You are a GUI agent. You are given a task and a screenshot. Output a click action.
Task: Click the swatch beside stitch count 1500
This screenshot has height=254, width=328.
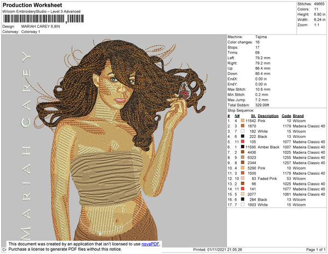[243, 173]
